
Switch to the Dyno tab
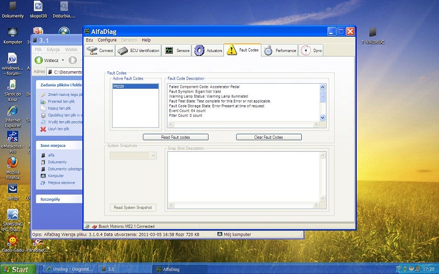pyautogui.click(x=311, y=50)
